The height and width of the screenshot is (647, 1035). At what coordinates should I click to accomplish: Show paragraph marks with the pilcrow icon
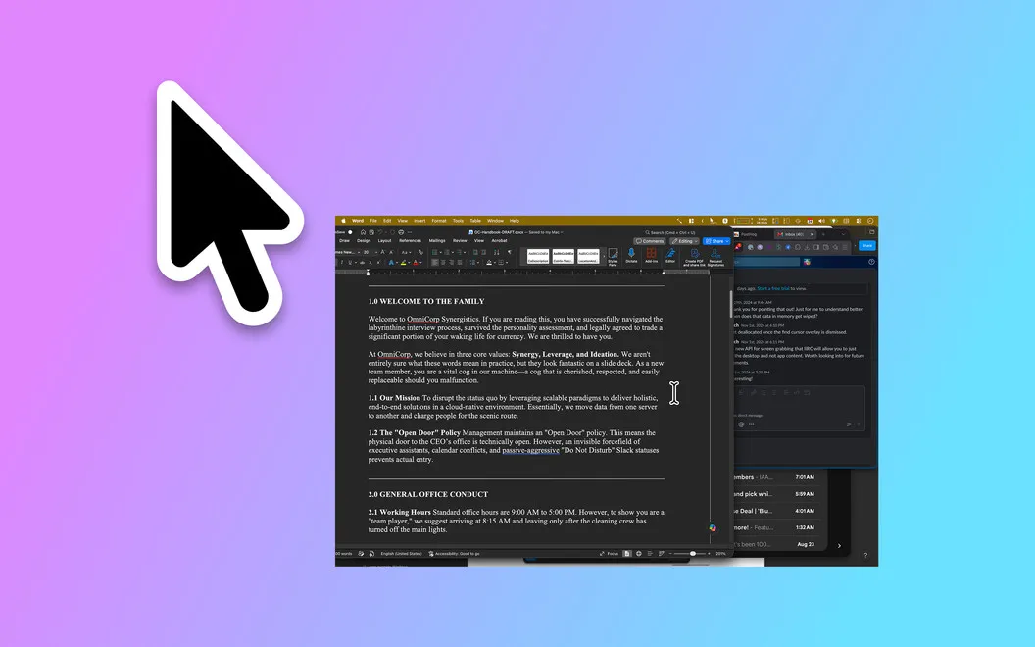(x=509, y=252)
